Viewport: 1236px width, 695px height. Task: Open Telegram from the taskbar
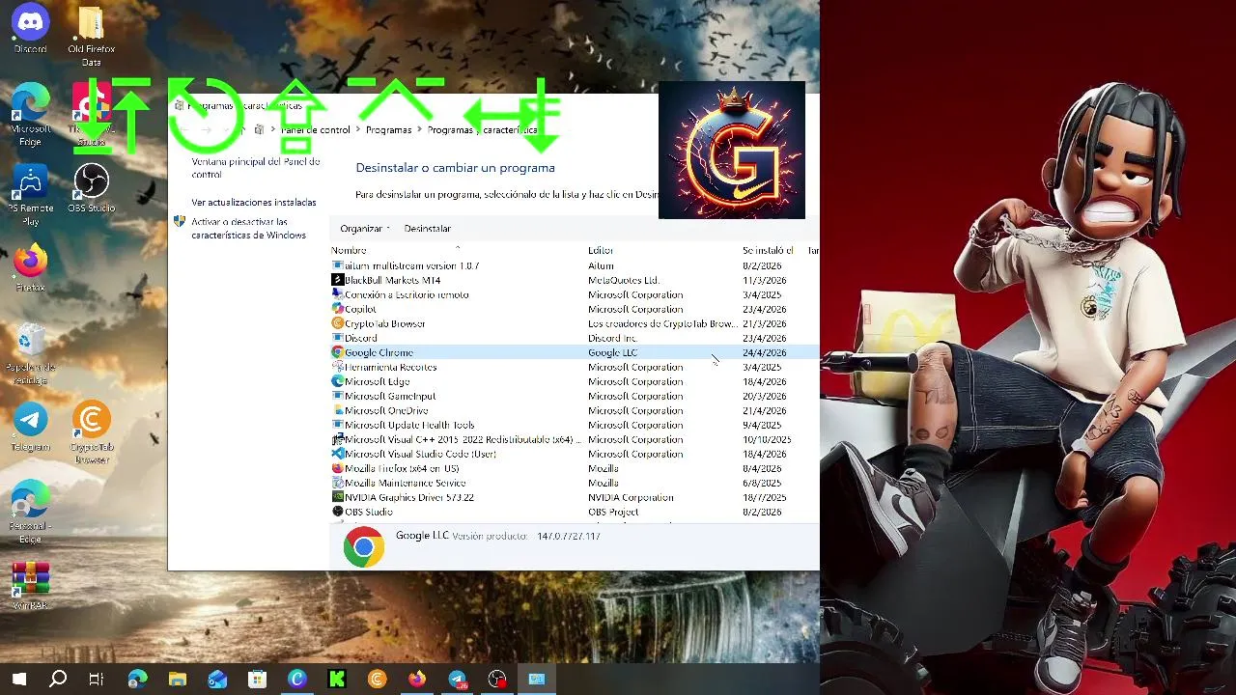(x=457, y=679)
